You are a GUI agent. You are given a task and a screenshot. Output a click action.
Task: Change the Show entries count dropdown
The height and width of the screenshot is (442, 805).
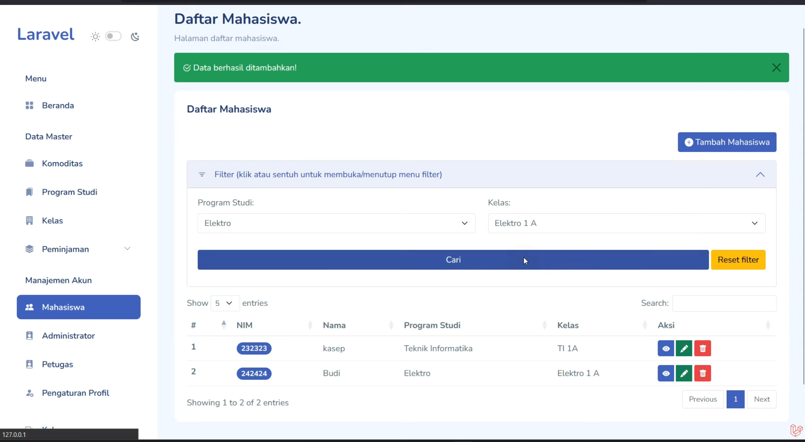click(x=225, y=303)
